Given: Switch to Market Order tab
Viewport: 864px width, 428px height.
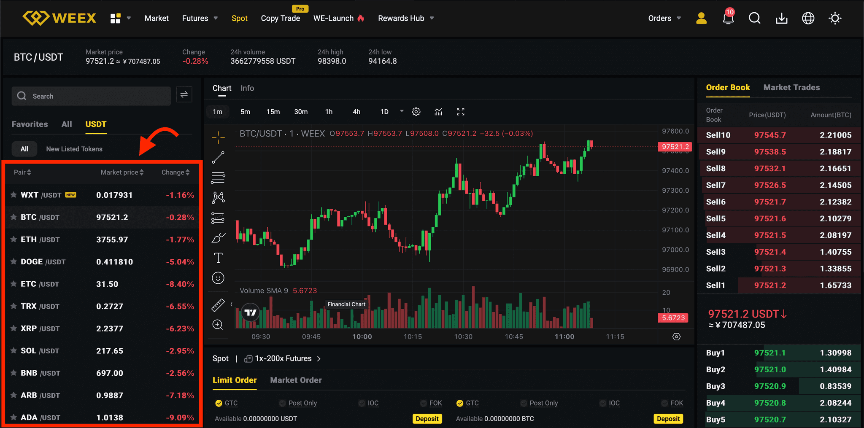Looking at the screenshot, I should coord(296,380).
